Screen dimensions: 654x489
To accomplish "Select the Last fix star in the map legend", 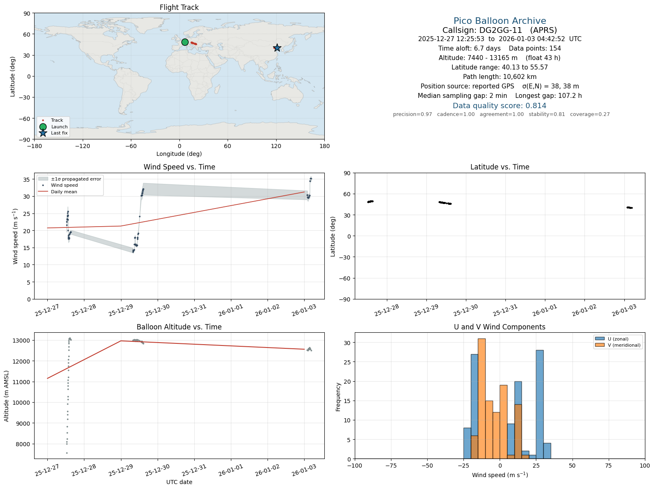I will 43,133.
